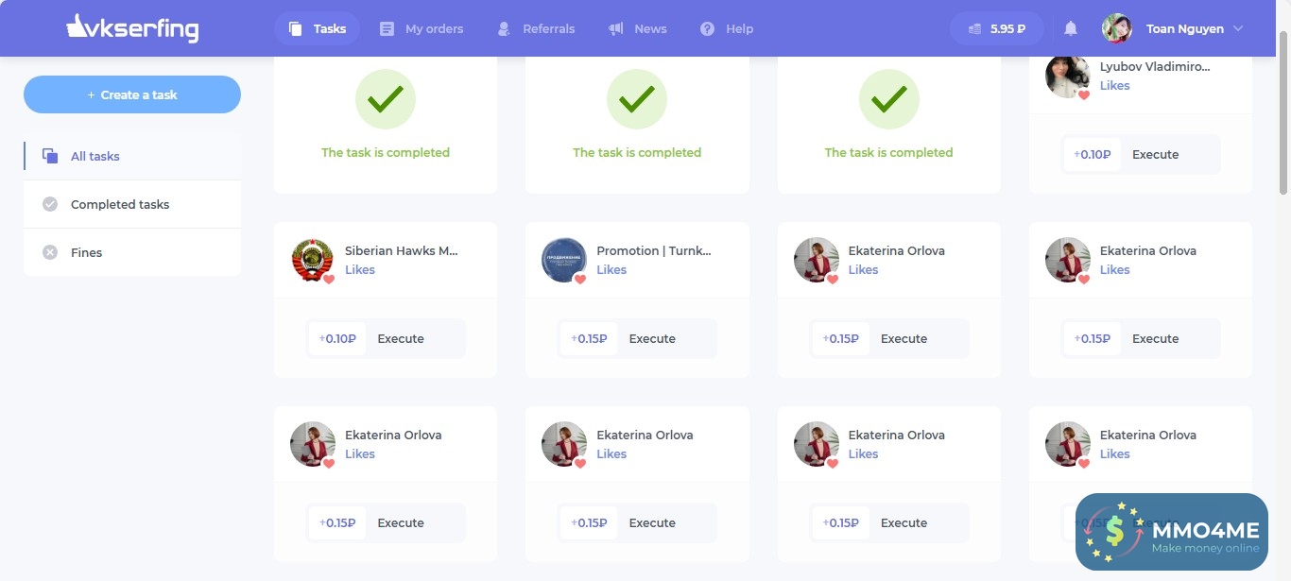The width and height of the screenshot is (1291, 581).
Task: Open the notifications bell
Action: point(1070,28)
